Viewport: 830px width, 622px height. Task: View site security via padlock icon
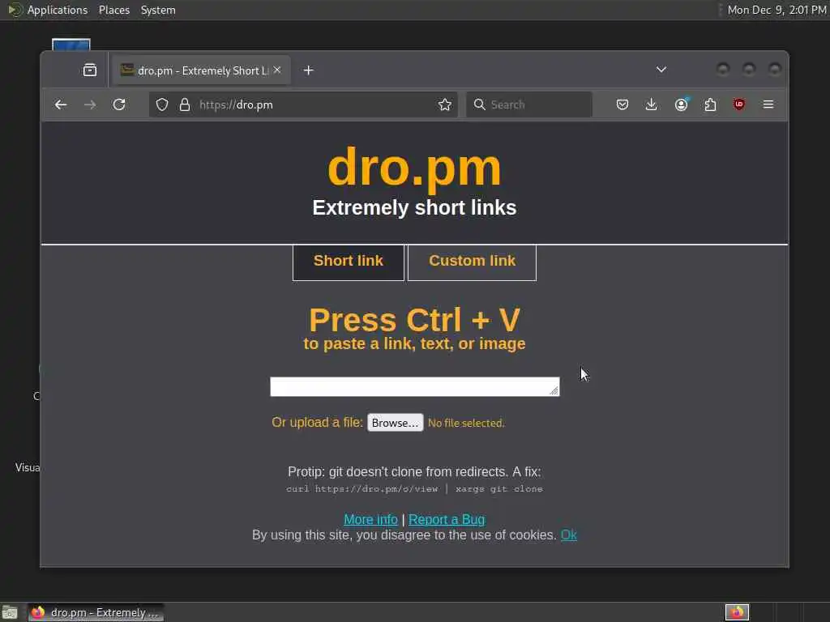pos(184,104)
